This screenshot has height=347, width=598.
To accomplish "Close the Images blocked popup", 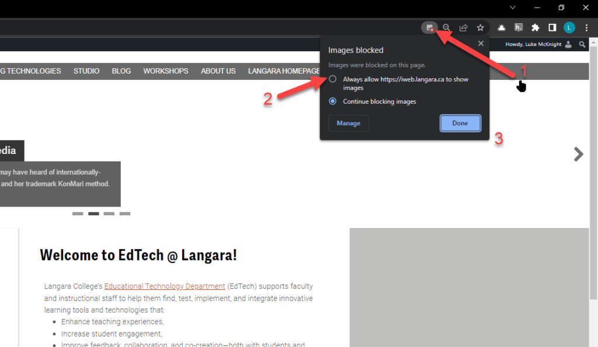I will [x=481, y=44].
